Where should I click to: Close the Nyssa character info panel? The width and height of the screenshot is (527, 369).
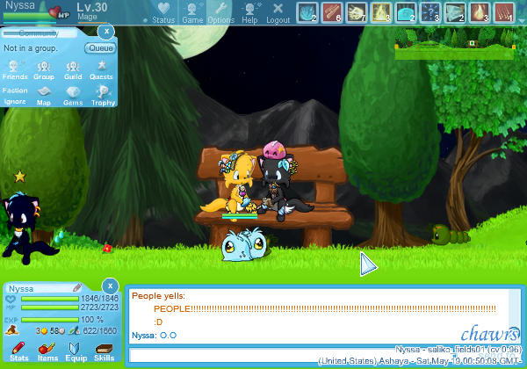click(x=110, y=286)
